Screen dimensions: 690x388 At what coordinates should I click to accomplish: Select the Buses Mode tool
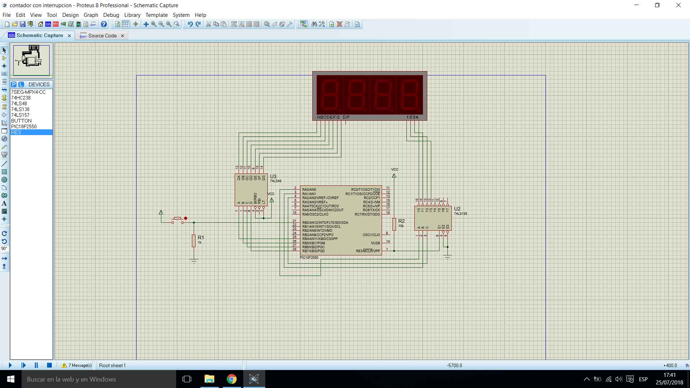tap(4, 89)
